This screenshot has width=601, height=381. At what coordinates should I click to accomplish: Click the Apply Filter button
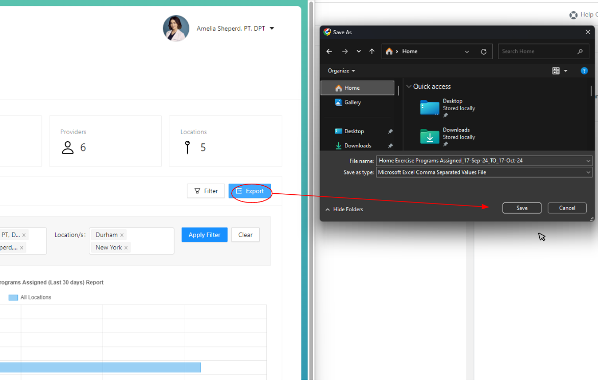point(204,235)
